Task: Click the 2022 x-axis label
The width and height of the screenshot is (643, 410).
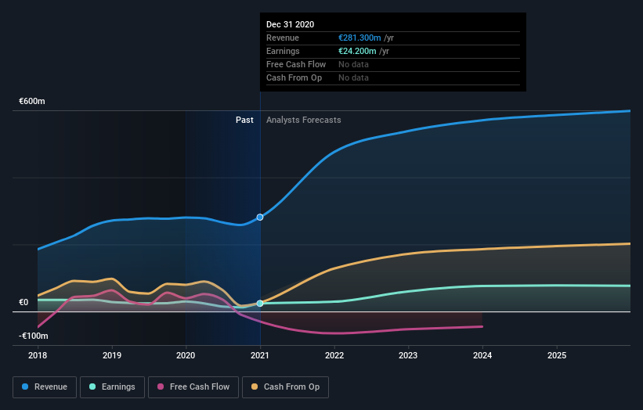Action: pos(334,355)
